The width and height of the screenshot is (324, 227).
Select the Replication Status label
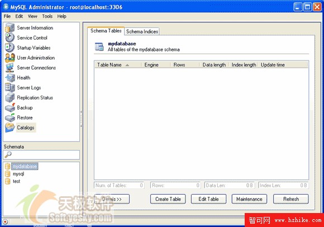point(35,98)
